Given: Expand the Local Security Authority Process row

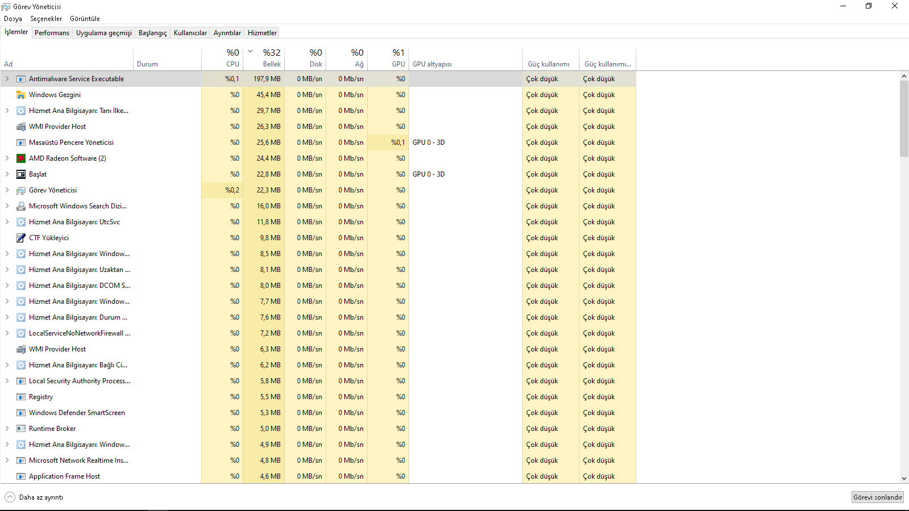Looking at the screenshot, I should click(x=7, y=381).
